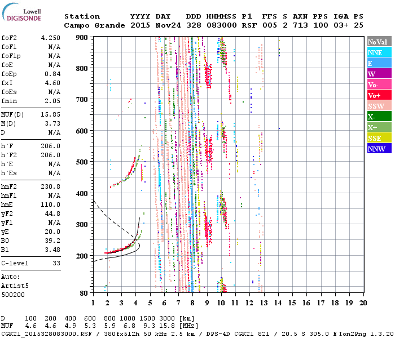Click the fxI value 4.60
The height and width of the screenshot is (338, 395).
52,83
